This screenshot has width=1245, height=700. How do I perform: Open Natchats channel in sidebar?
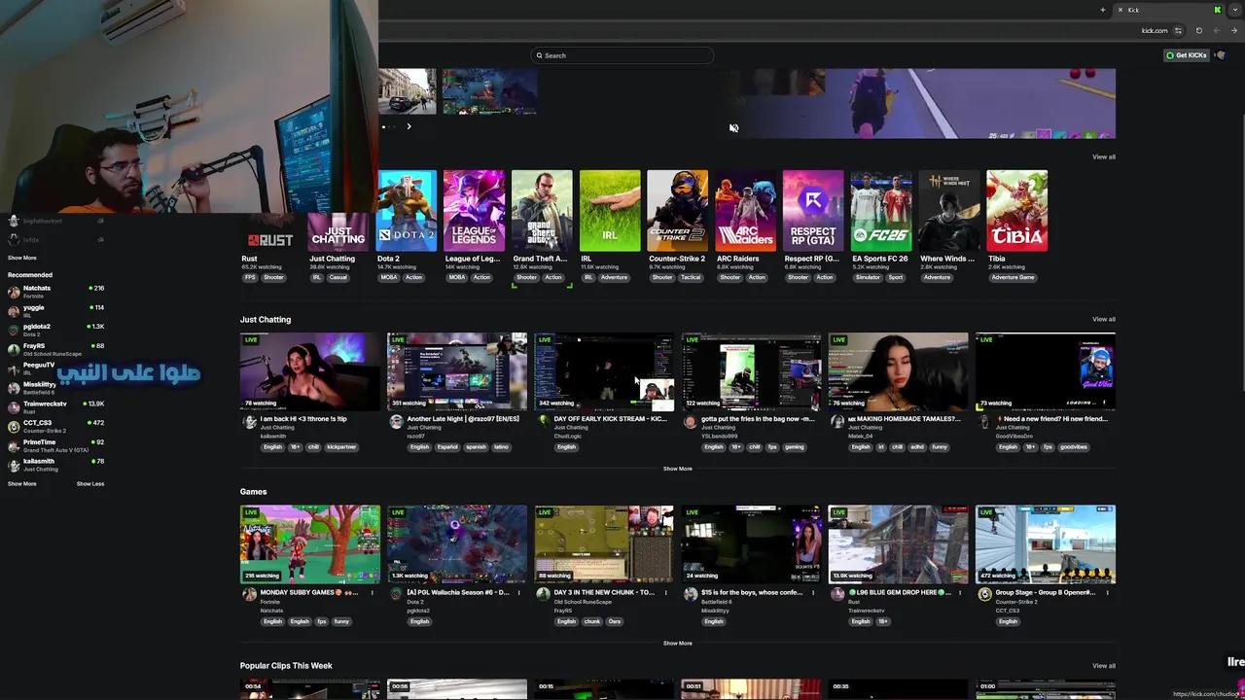56,292
